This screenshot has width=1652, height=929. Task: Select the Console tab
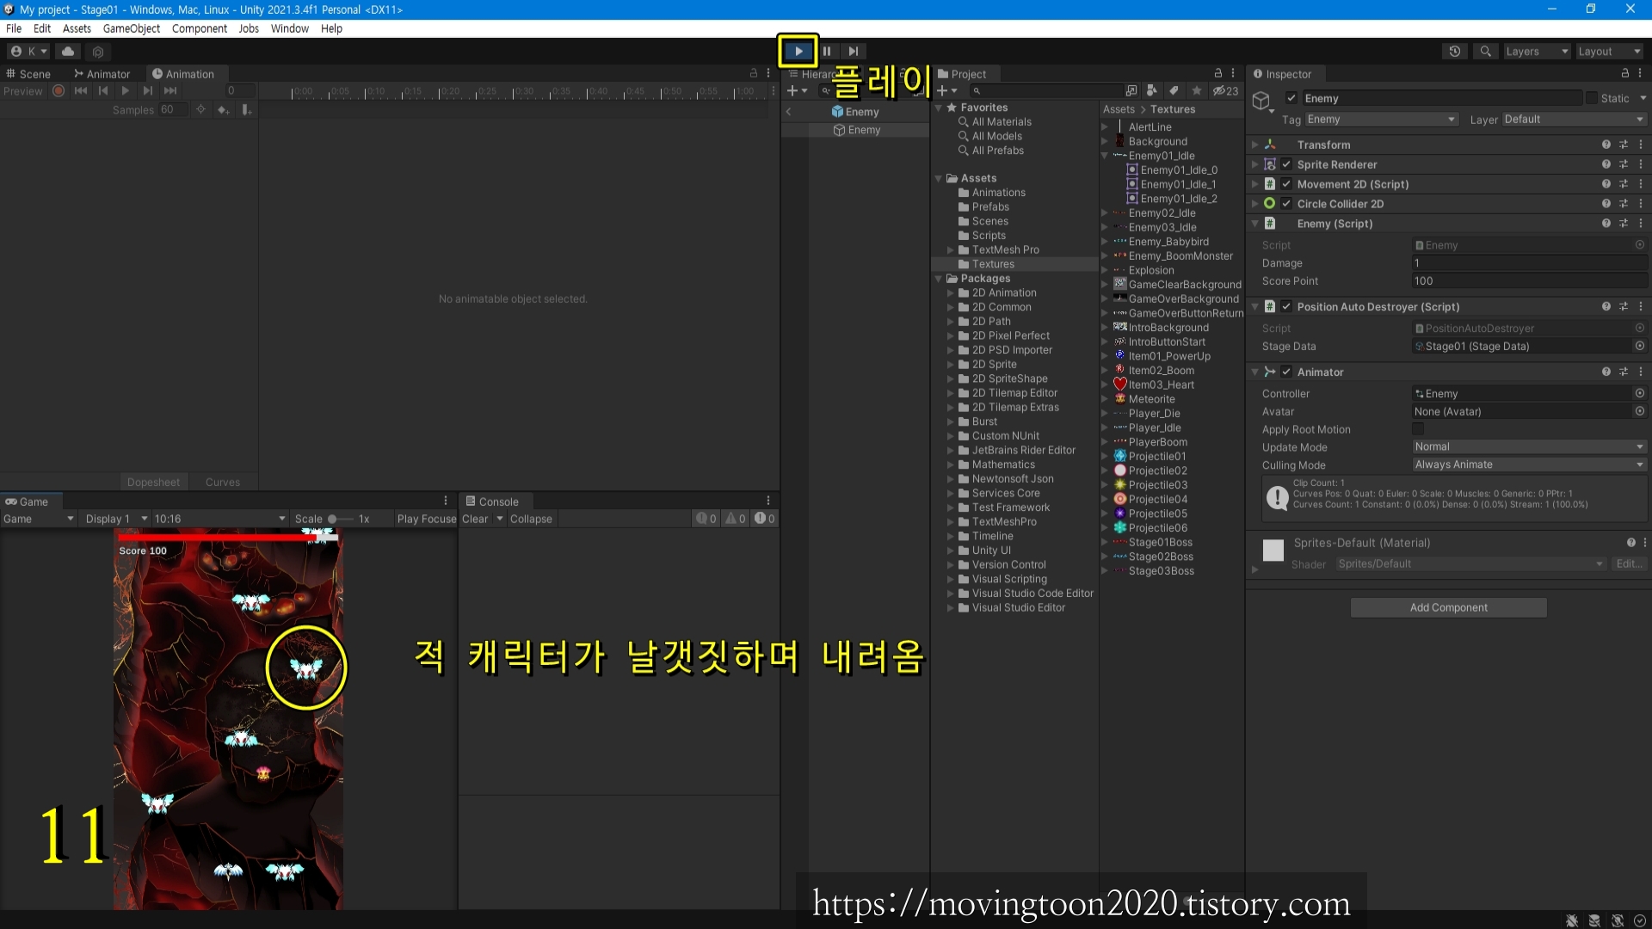coord(493,501)
